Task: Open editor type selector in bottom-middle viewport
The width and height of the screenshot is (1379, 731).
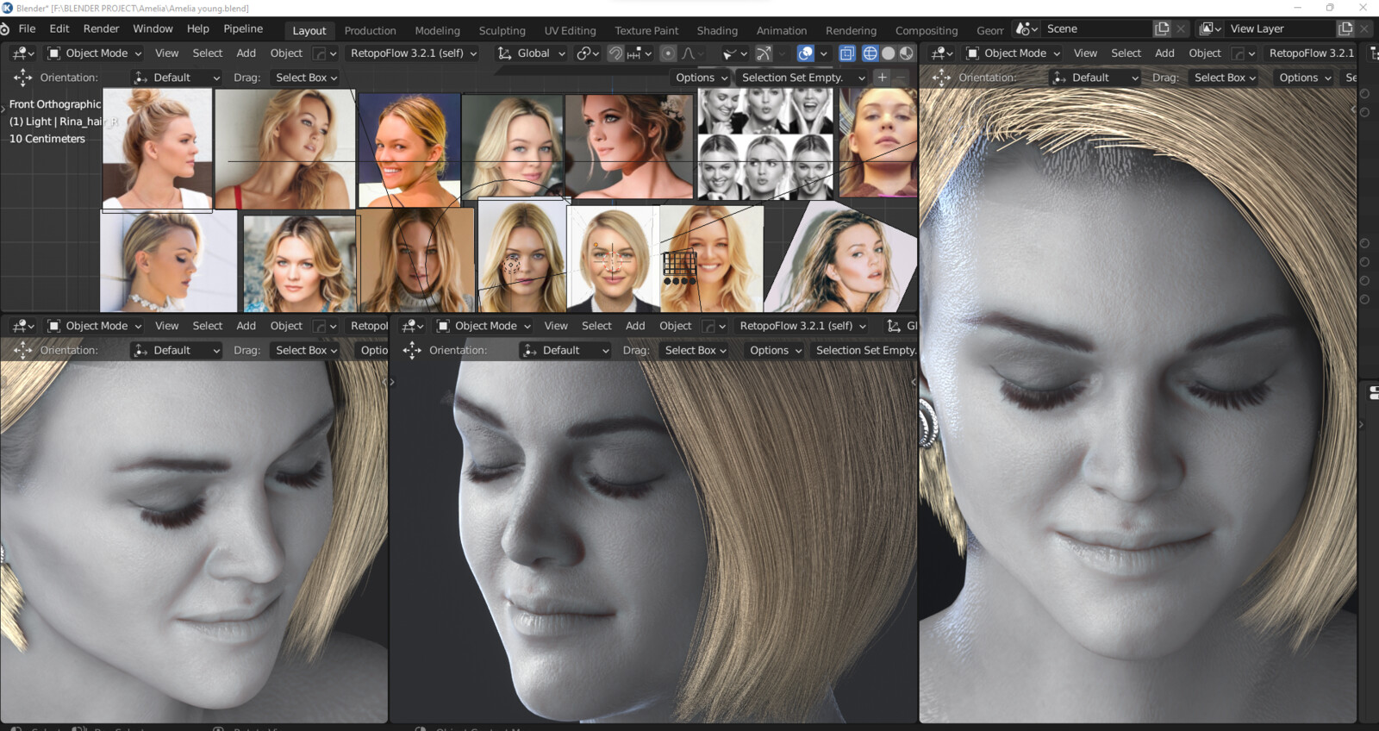Action: pos(413,326)
